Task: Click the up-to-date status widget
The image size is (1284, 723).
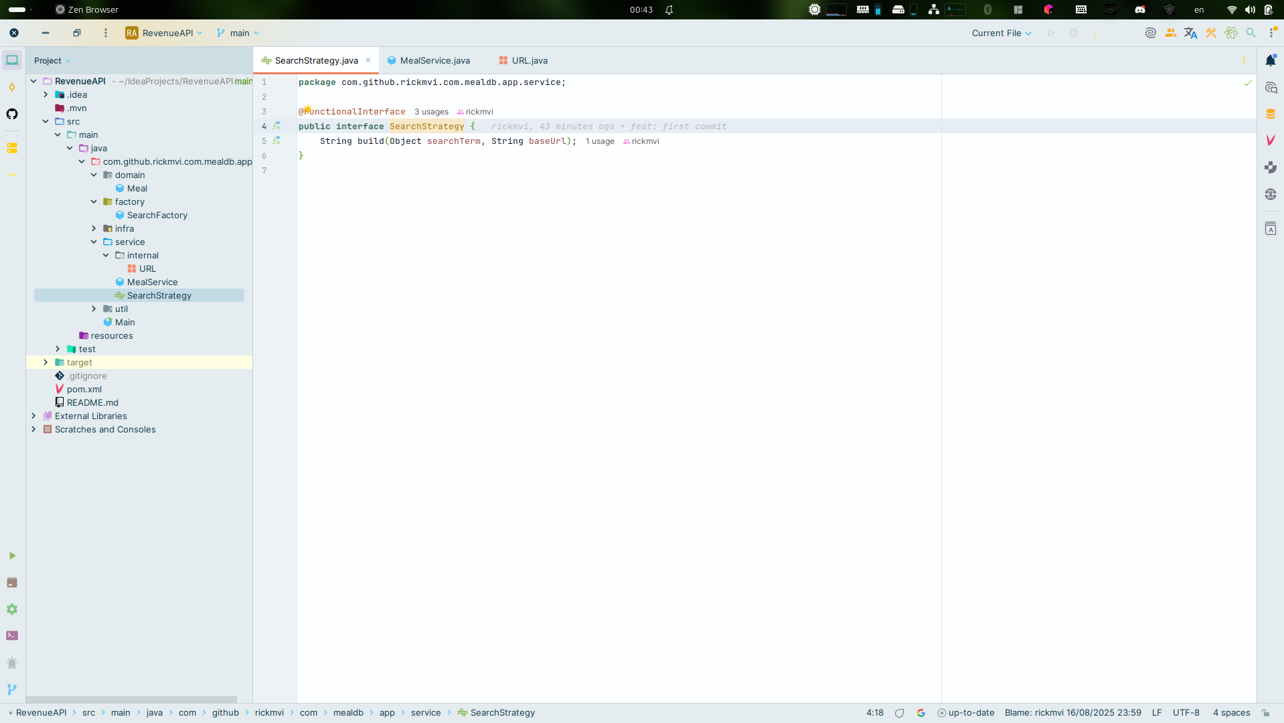Action: [x=966, y=713]
